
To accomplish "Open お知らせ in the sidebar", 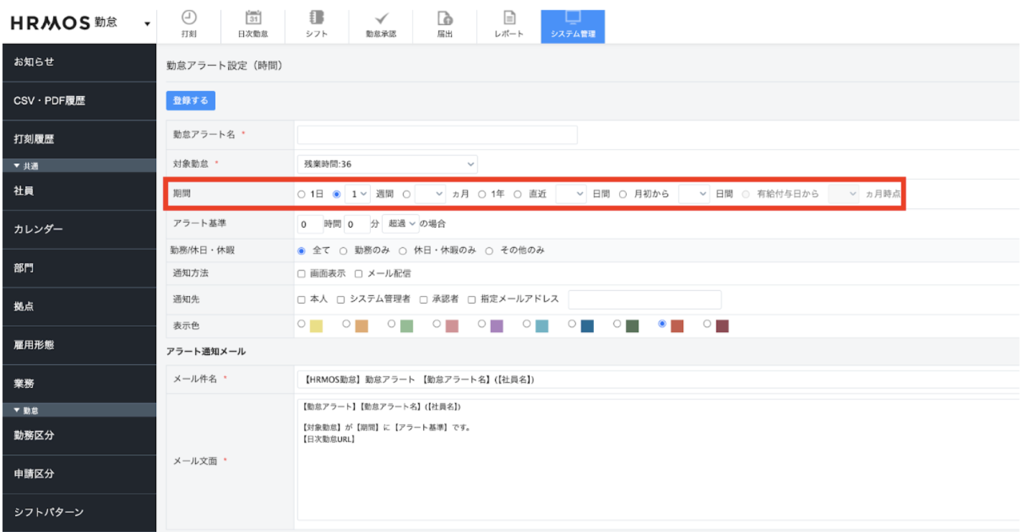I will click(79, 62).
